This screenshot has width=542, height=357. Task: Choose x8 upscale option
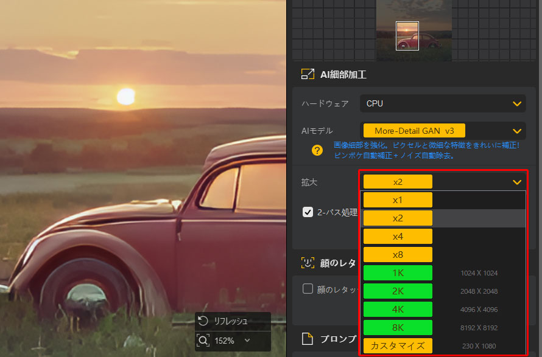[x=398, y=255]
